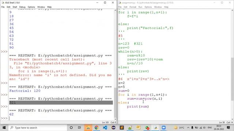
Task: Open the Windows Start menu
Action: (4, 128)
